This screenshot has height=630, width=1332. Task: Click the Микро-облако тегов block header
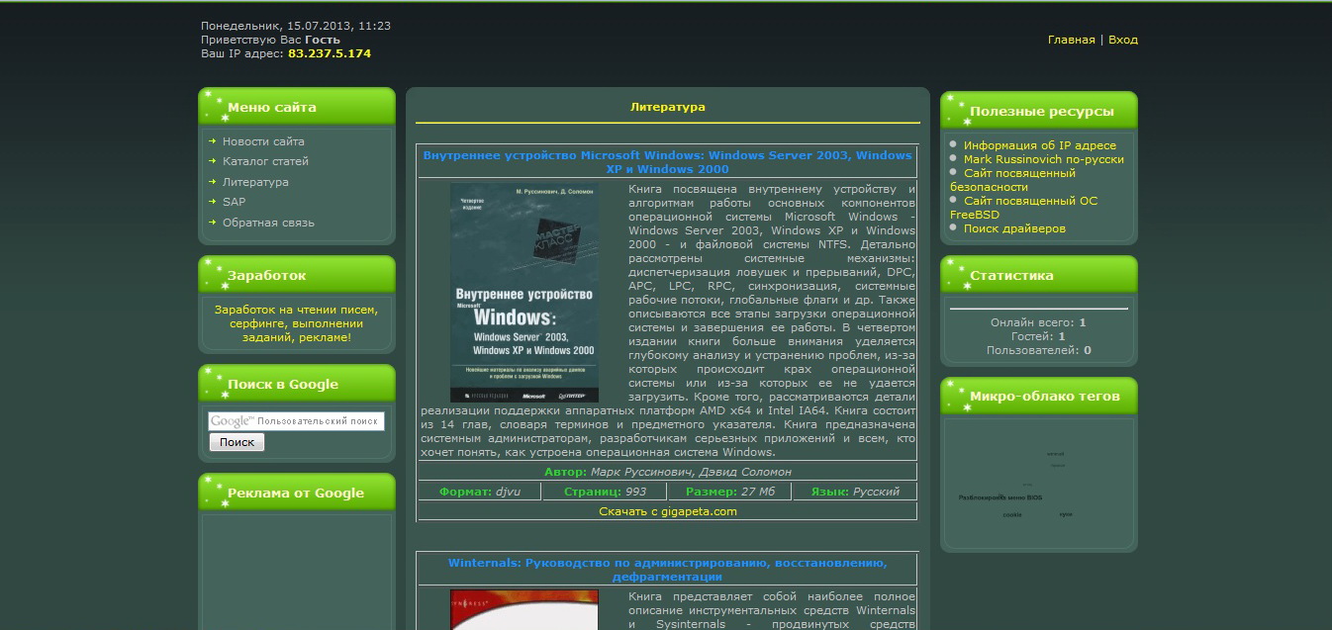pos(1039,396)
